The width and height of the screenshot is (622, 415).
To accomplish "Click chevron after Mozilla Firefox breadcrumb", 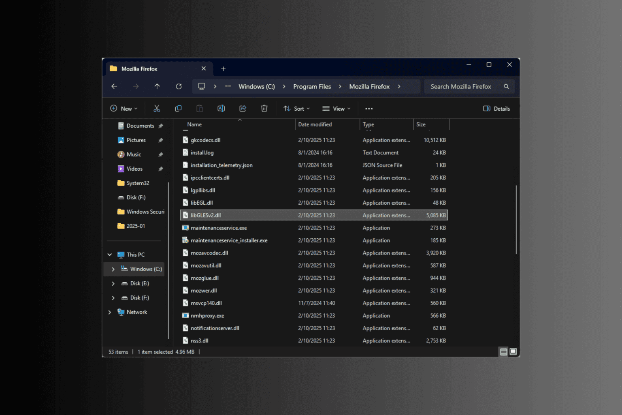I will click(399, 86).
